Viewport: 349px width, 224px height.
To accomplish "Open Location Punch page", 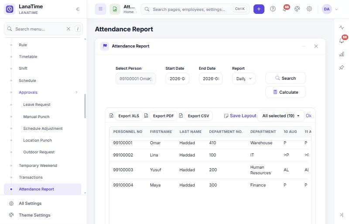I will [x=38, y=140].
